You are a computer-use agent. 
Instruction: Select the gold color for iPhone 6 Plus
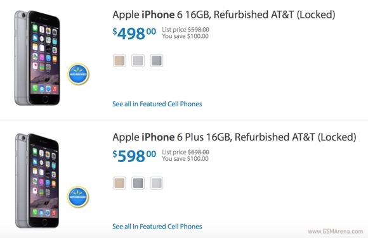coord(119,183)
